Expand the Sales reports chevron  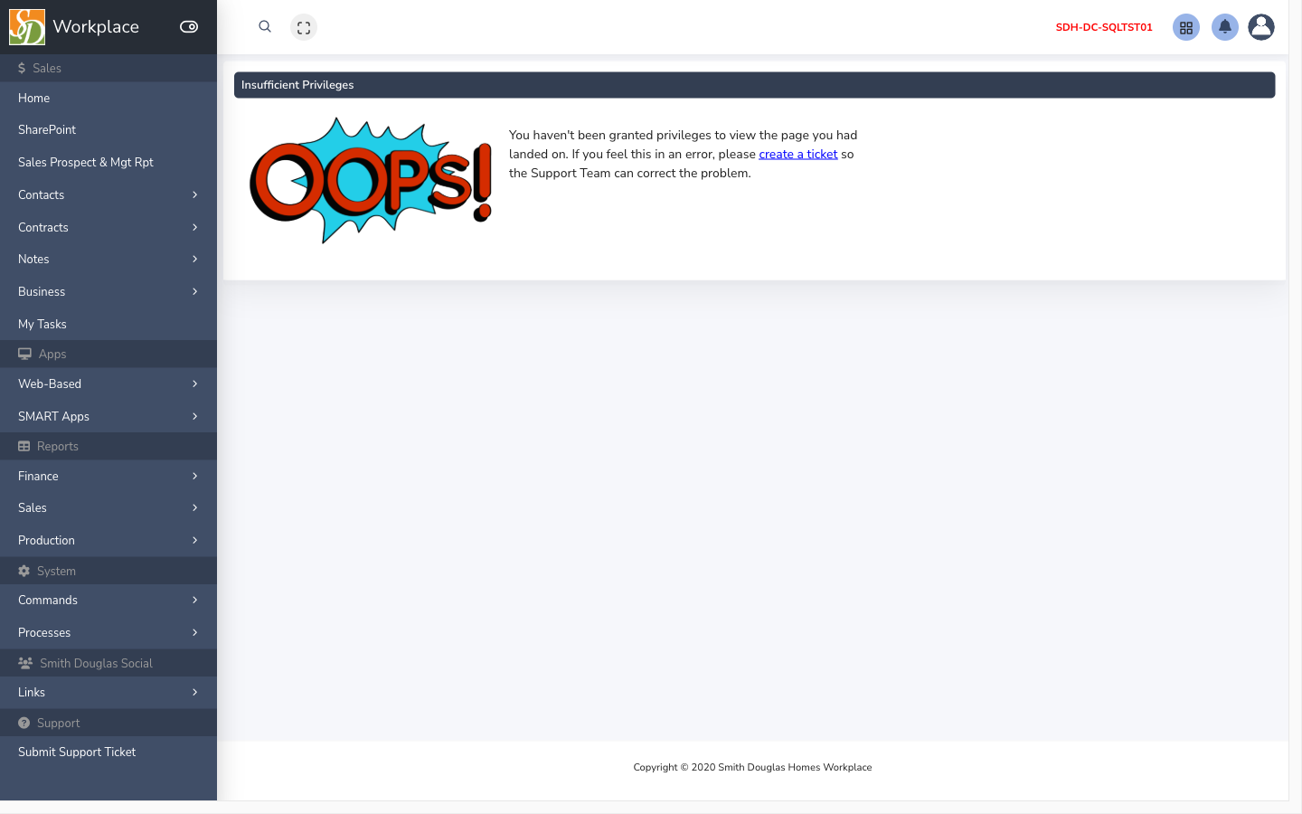point(194,507)
